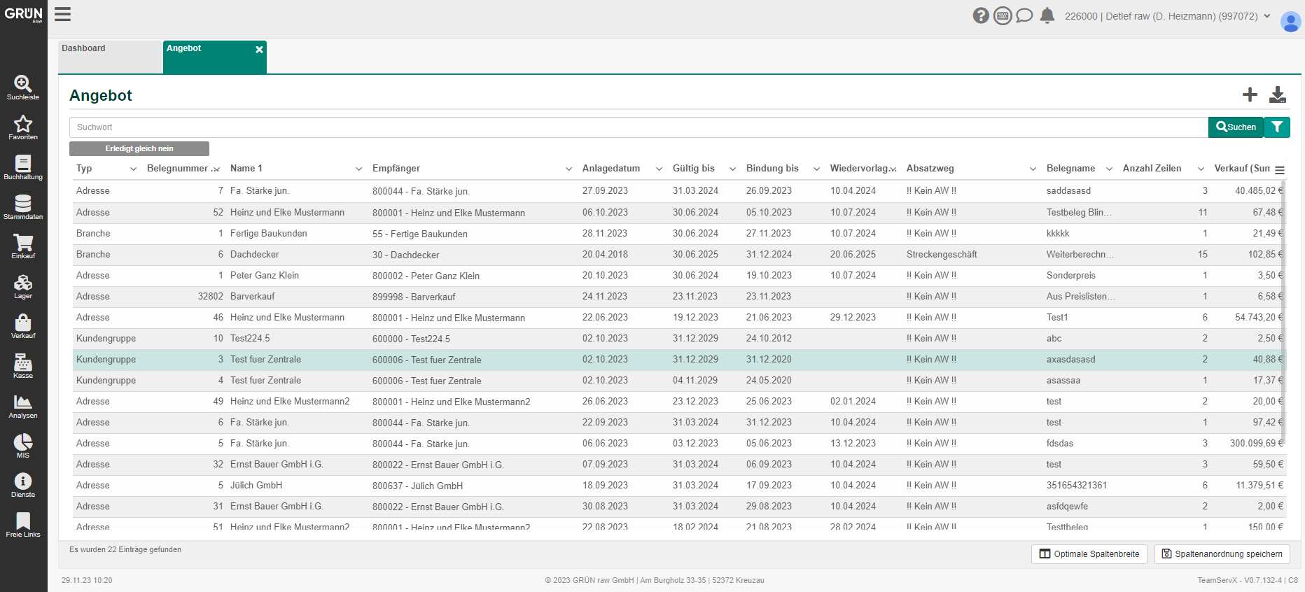This screenshot has height=592, width=1305.
Task: Open the Empfänger column dropdown arrow
Action: coord(568,169)
